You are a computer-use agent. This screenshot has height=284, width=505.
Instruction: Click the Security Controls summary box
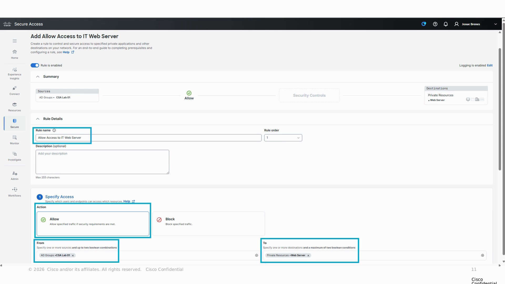(309, 95)
